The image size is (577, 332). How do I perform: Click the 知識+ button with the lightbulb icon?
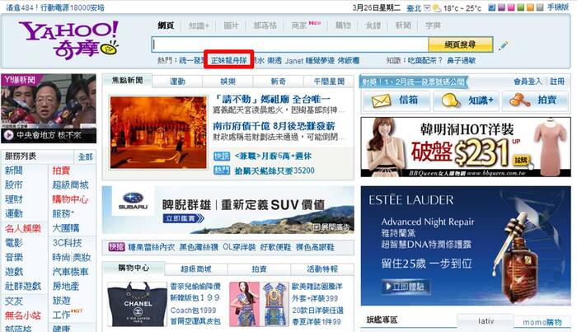point(467,100)
